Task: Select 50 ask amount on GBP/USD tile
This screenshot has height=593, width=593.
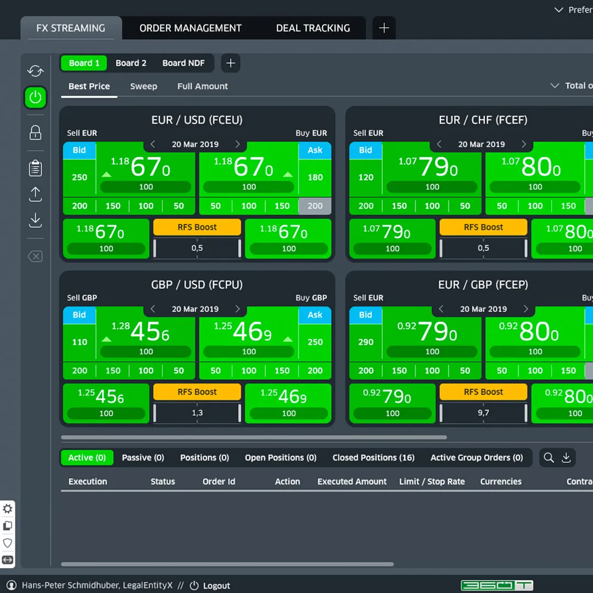Action: [216, 371]
